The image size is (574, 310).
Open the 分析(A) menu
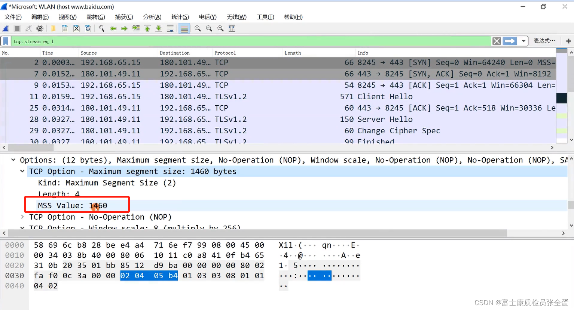tap(152, 17)
